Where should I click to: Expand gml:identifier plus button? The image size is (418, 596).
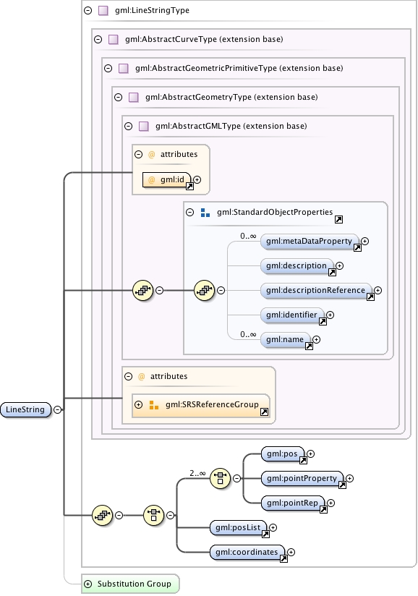click(330, 315)
